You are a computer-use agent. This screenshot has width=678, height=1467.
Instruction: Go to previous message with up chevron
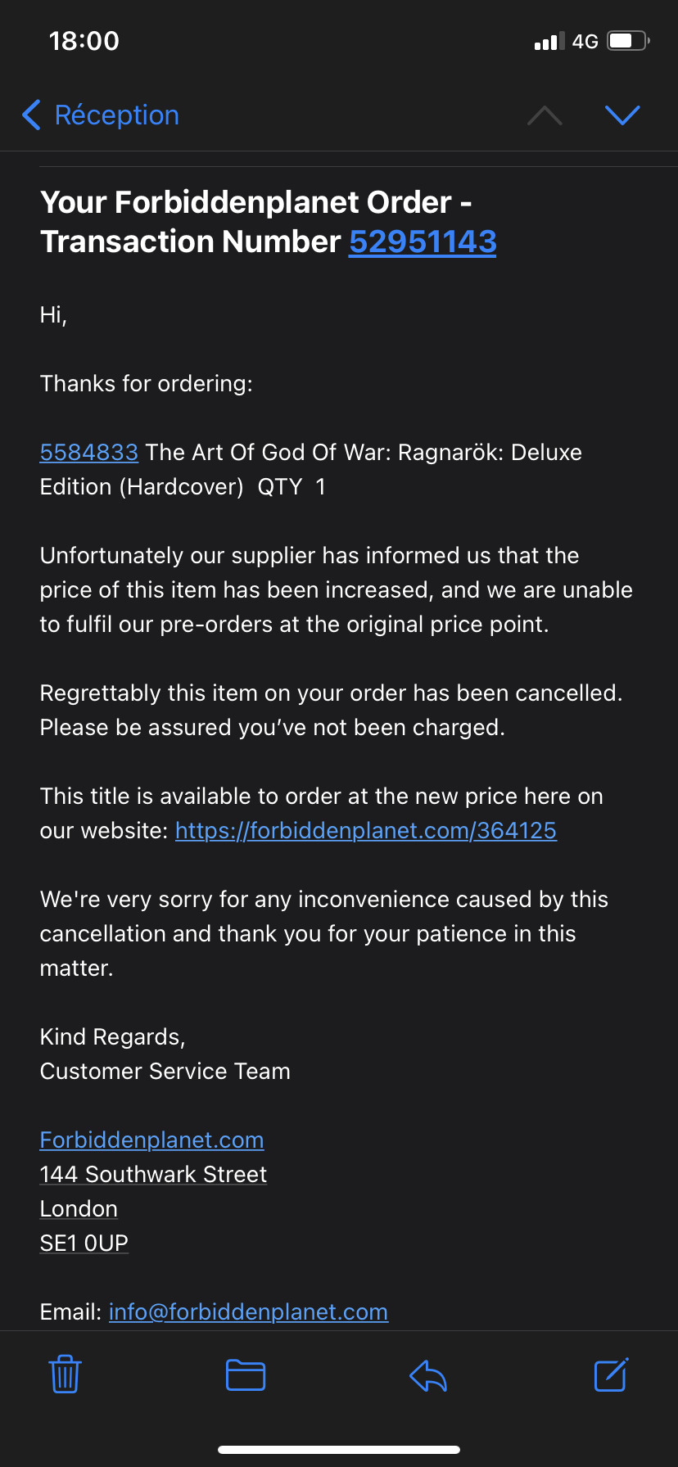[x=545, y=115]
